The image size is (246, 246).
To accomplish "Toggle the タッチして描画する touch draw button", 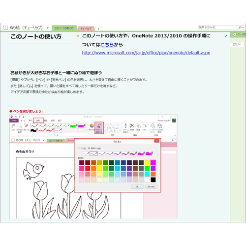I will click(x=99, y=128).
